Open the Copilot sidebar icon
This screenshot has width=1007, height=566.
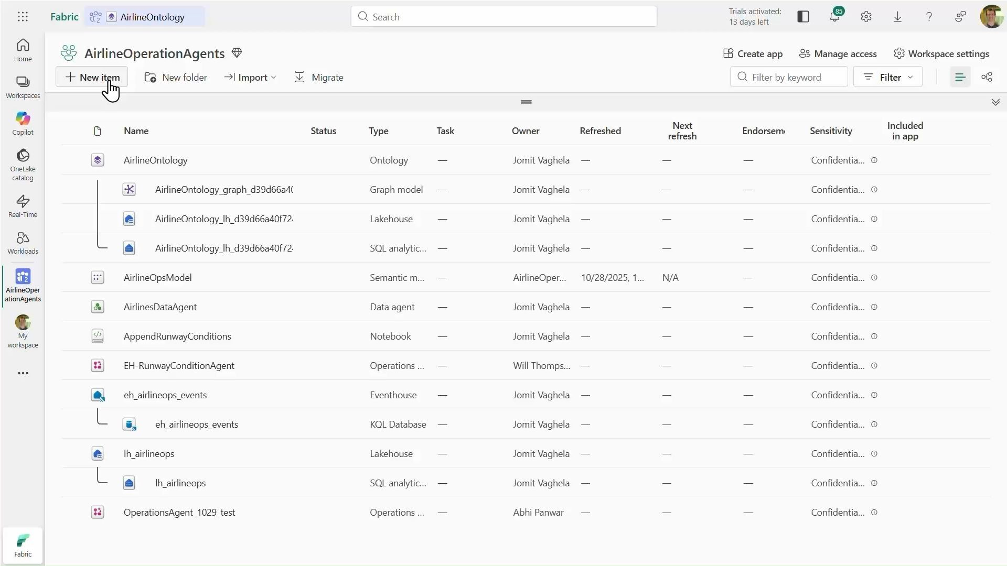coord(23,124)
